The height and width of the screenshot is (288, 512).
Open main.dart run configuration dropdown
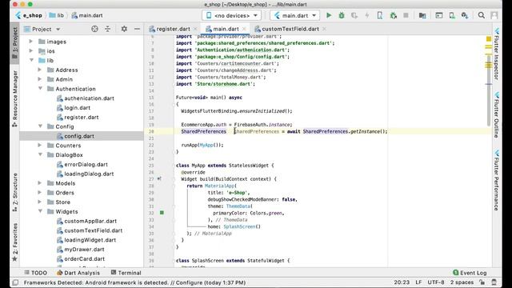(295, 15)
